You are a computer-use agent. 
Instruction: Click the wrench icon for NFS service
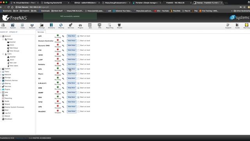click(x=63, y=69)
